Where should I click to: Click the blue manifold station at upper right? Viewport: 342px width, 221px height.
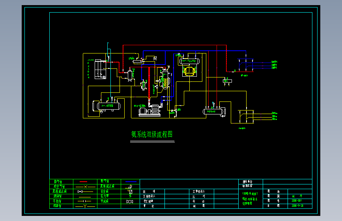[x=246, y=65]
